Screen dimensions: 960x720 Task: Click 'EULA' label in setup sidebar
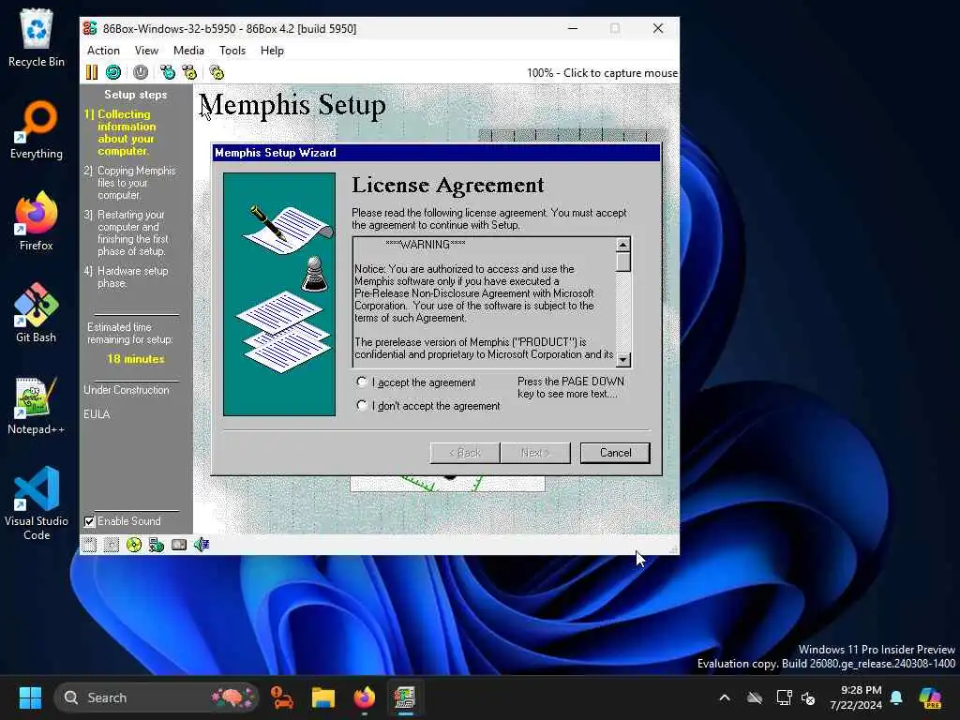[97, 414]
